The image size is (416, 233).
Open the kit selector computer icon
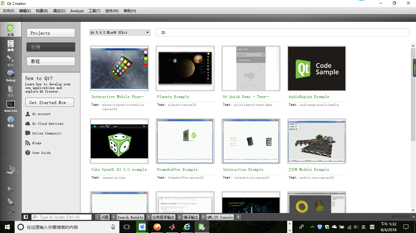[x=11, y=170]
